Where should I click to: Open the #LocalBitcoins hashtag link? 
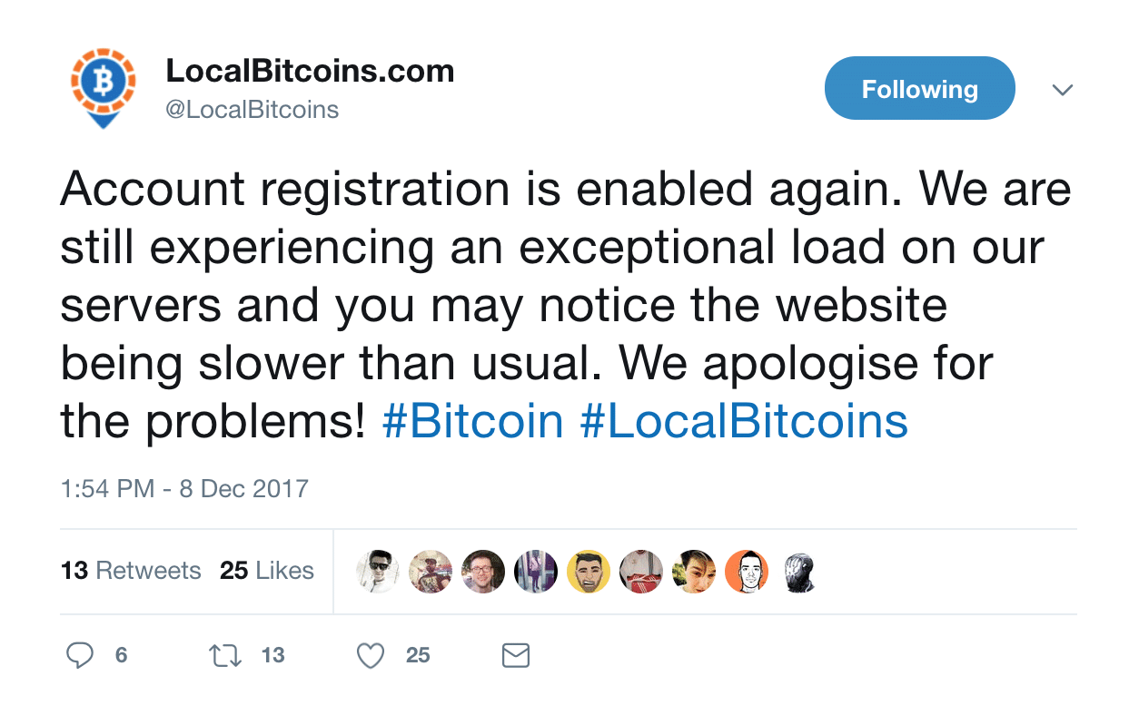(744, 421)
